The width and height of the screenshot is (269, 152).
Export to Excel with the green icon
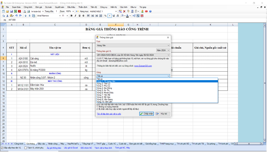15,11
